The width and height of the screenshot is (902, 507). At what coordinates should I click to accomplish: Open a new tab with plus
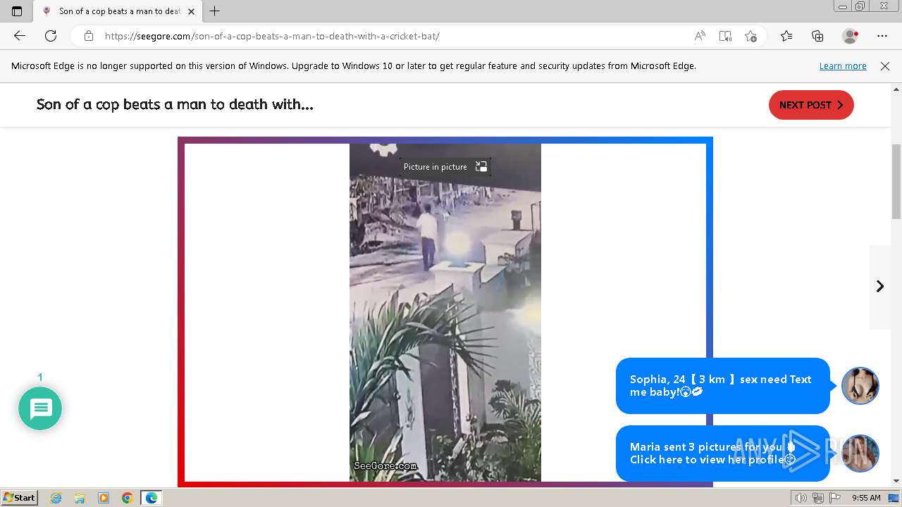[x=215, y=11]
